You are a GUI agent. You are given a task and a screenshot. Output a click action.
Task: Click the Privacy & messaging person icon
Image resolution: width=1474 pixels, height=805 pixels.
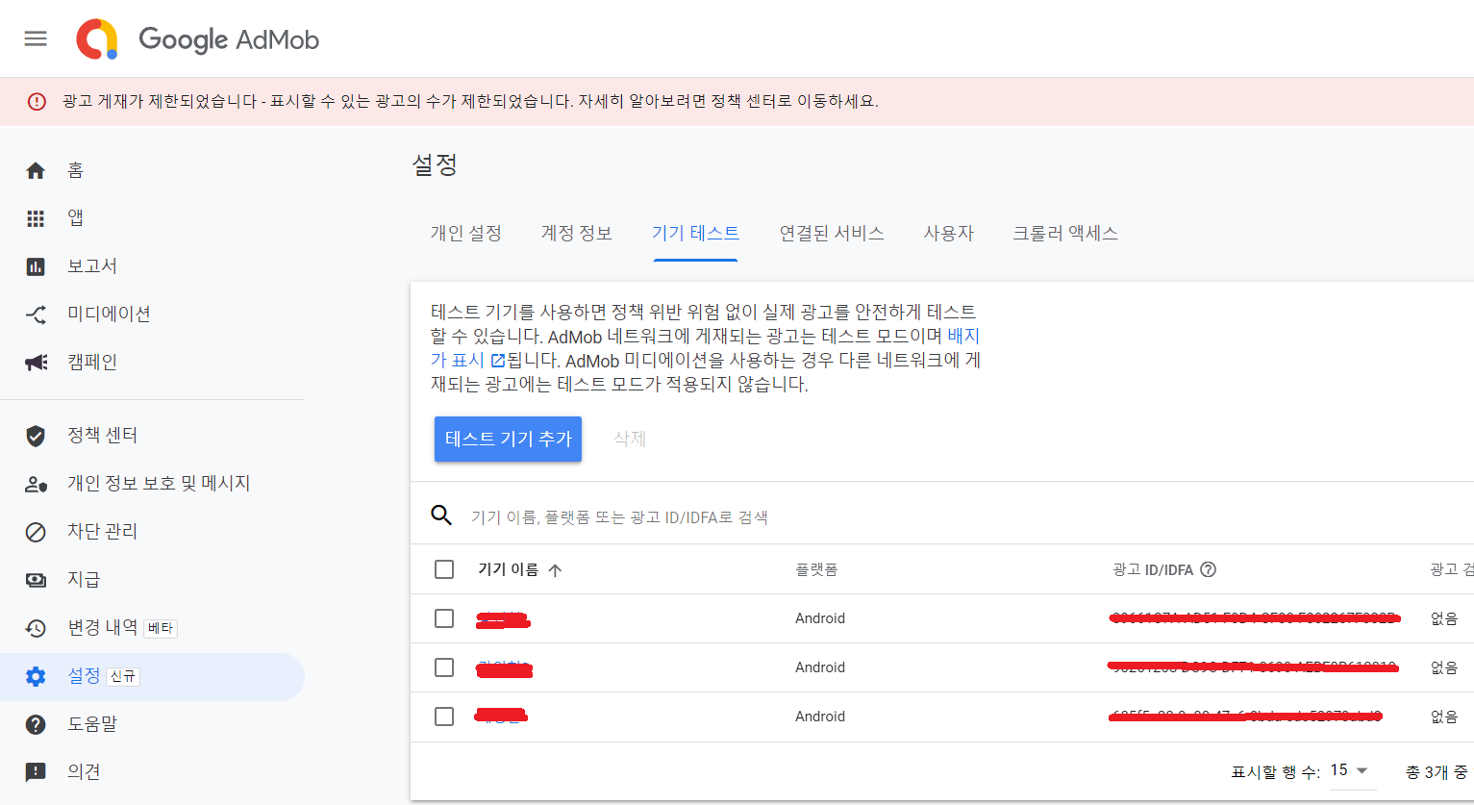[x=36, y=484]
